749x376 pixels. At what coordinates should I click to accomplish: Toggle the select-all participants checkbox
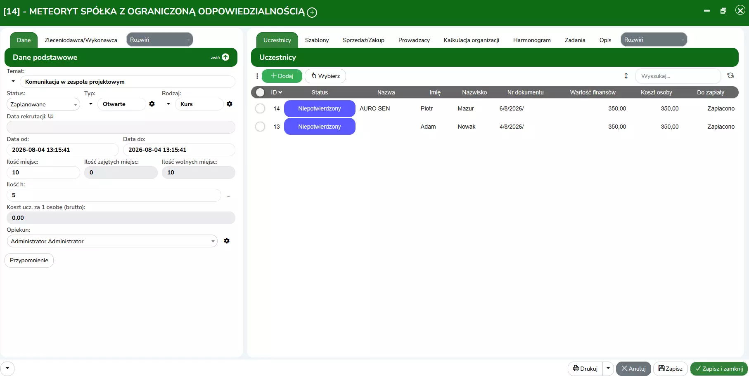pos(260,92)
